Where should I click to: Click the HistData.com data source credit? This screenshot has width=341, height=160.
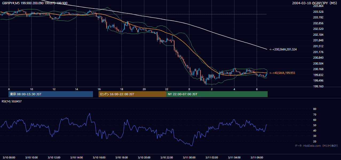pos(316,146)
